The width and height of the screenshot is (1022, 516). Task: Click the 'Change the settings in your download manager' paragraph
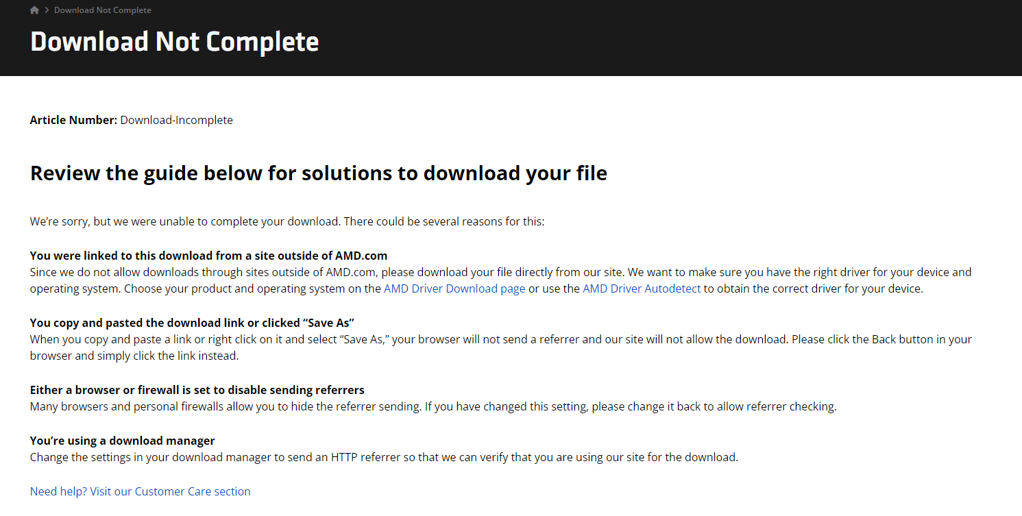tap(384, 457)
